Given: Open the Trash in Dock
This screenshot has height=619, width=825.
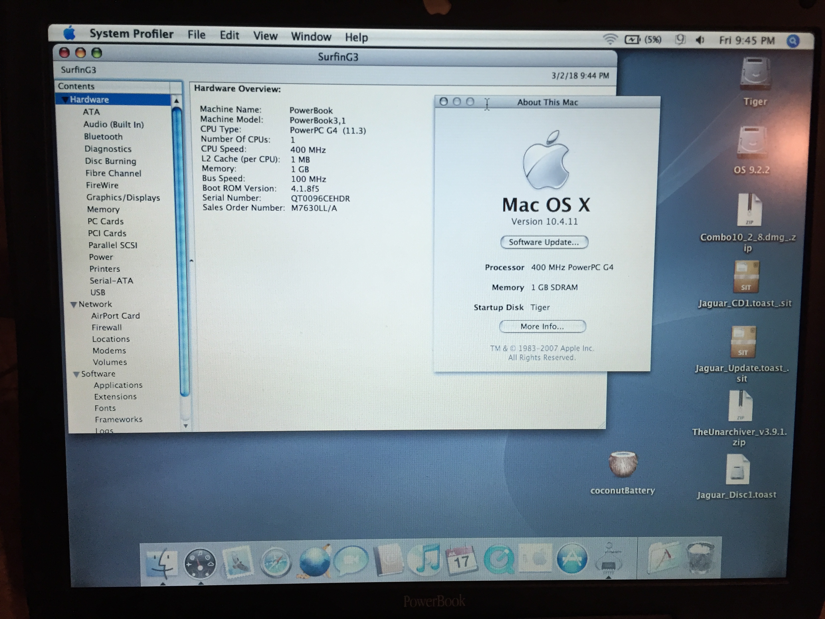Looking at the screenshot, I should tap(701, 558).
